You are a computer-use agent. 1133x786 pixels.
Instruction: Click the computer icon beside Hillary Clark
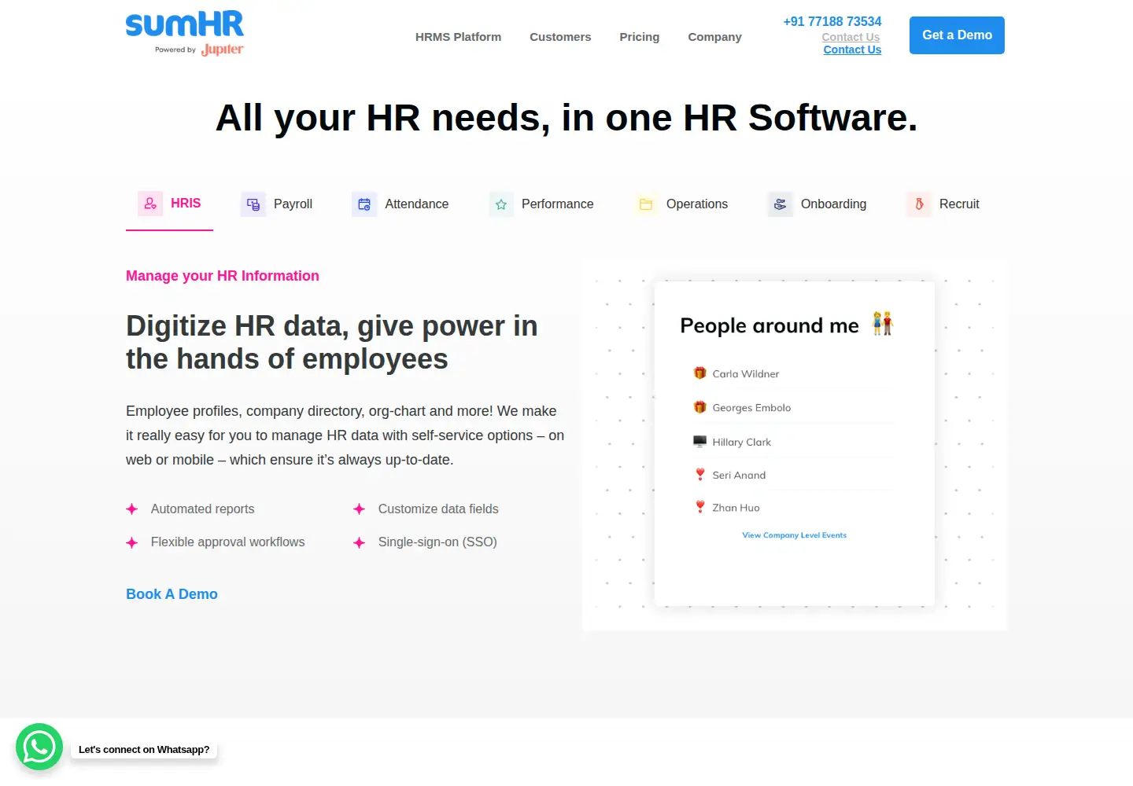[x=699, y=441]
